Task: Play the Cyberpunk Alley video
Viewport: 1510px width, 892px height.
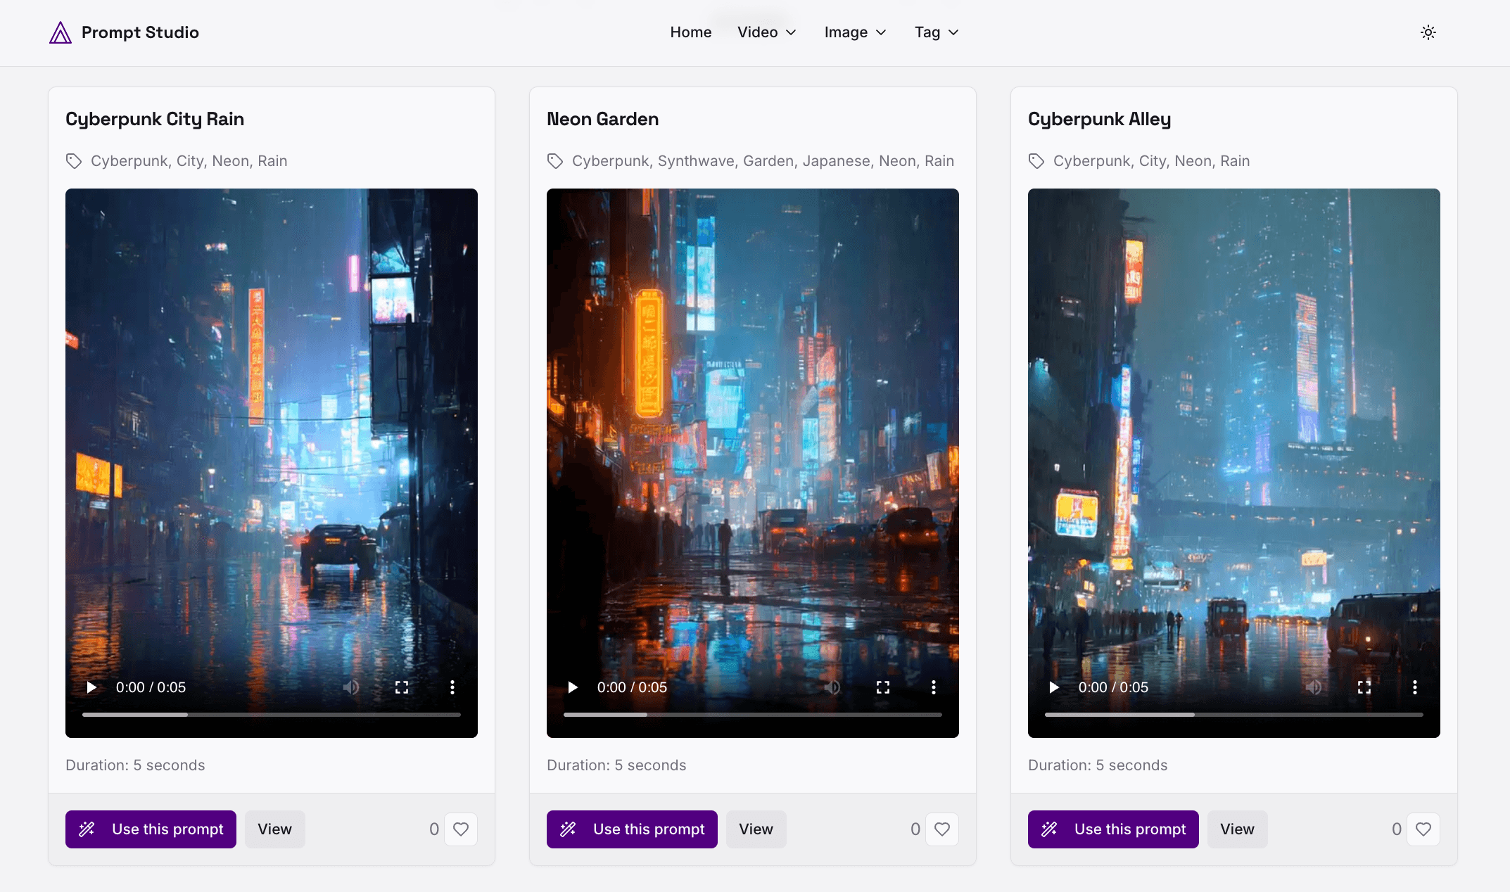Action: click(x=1054, y=687)
